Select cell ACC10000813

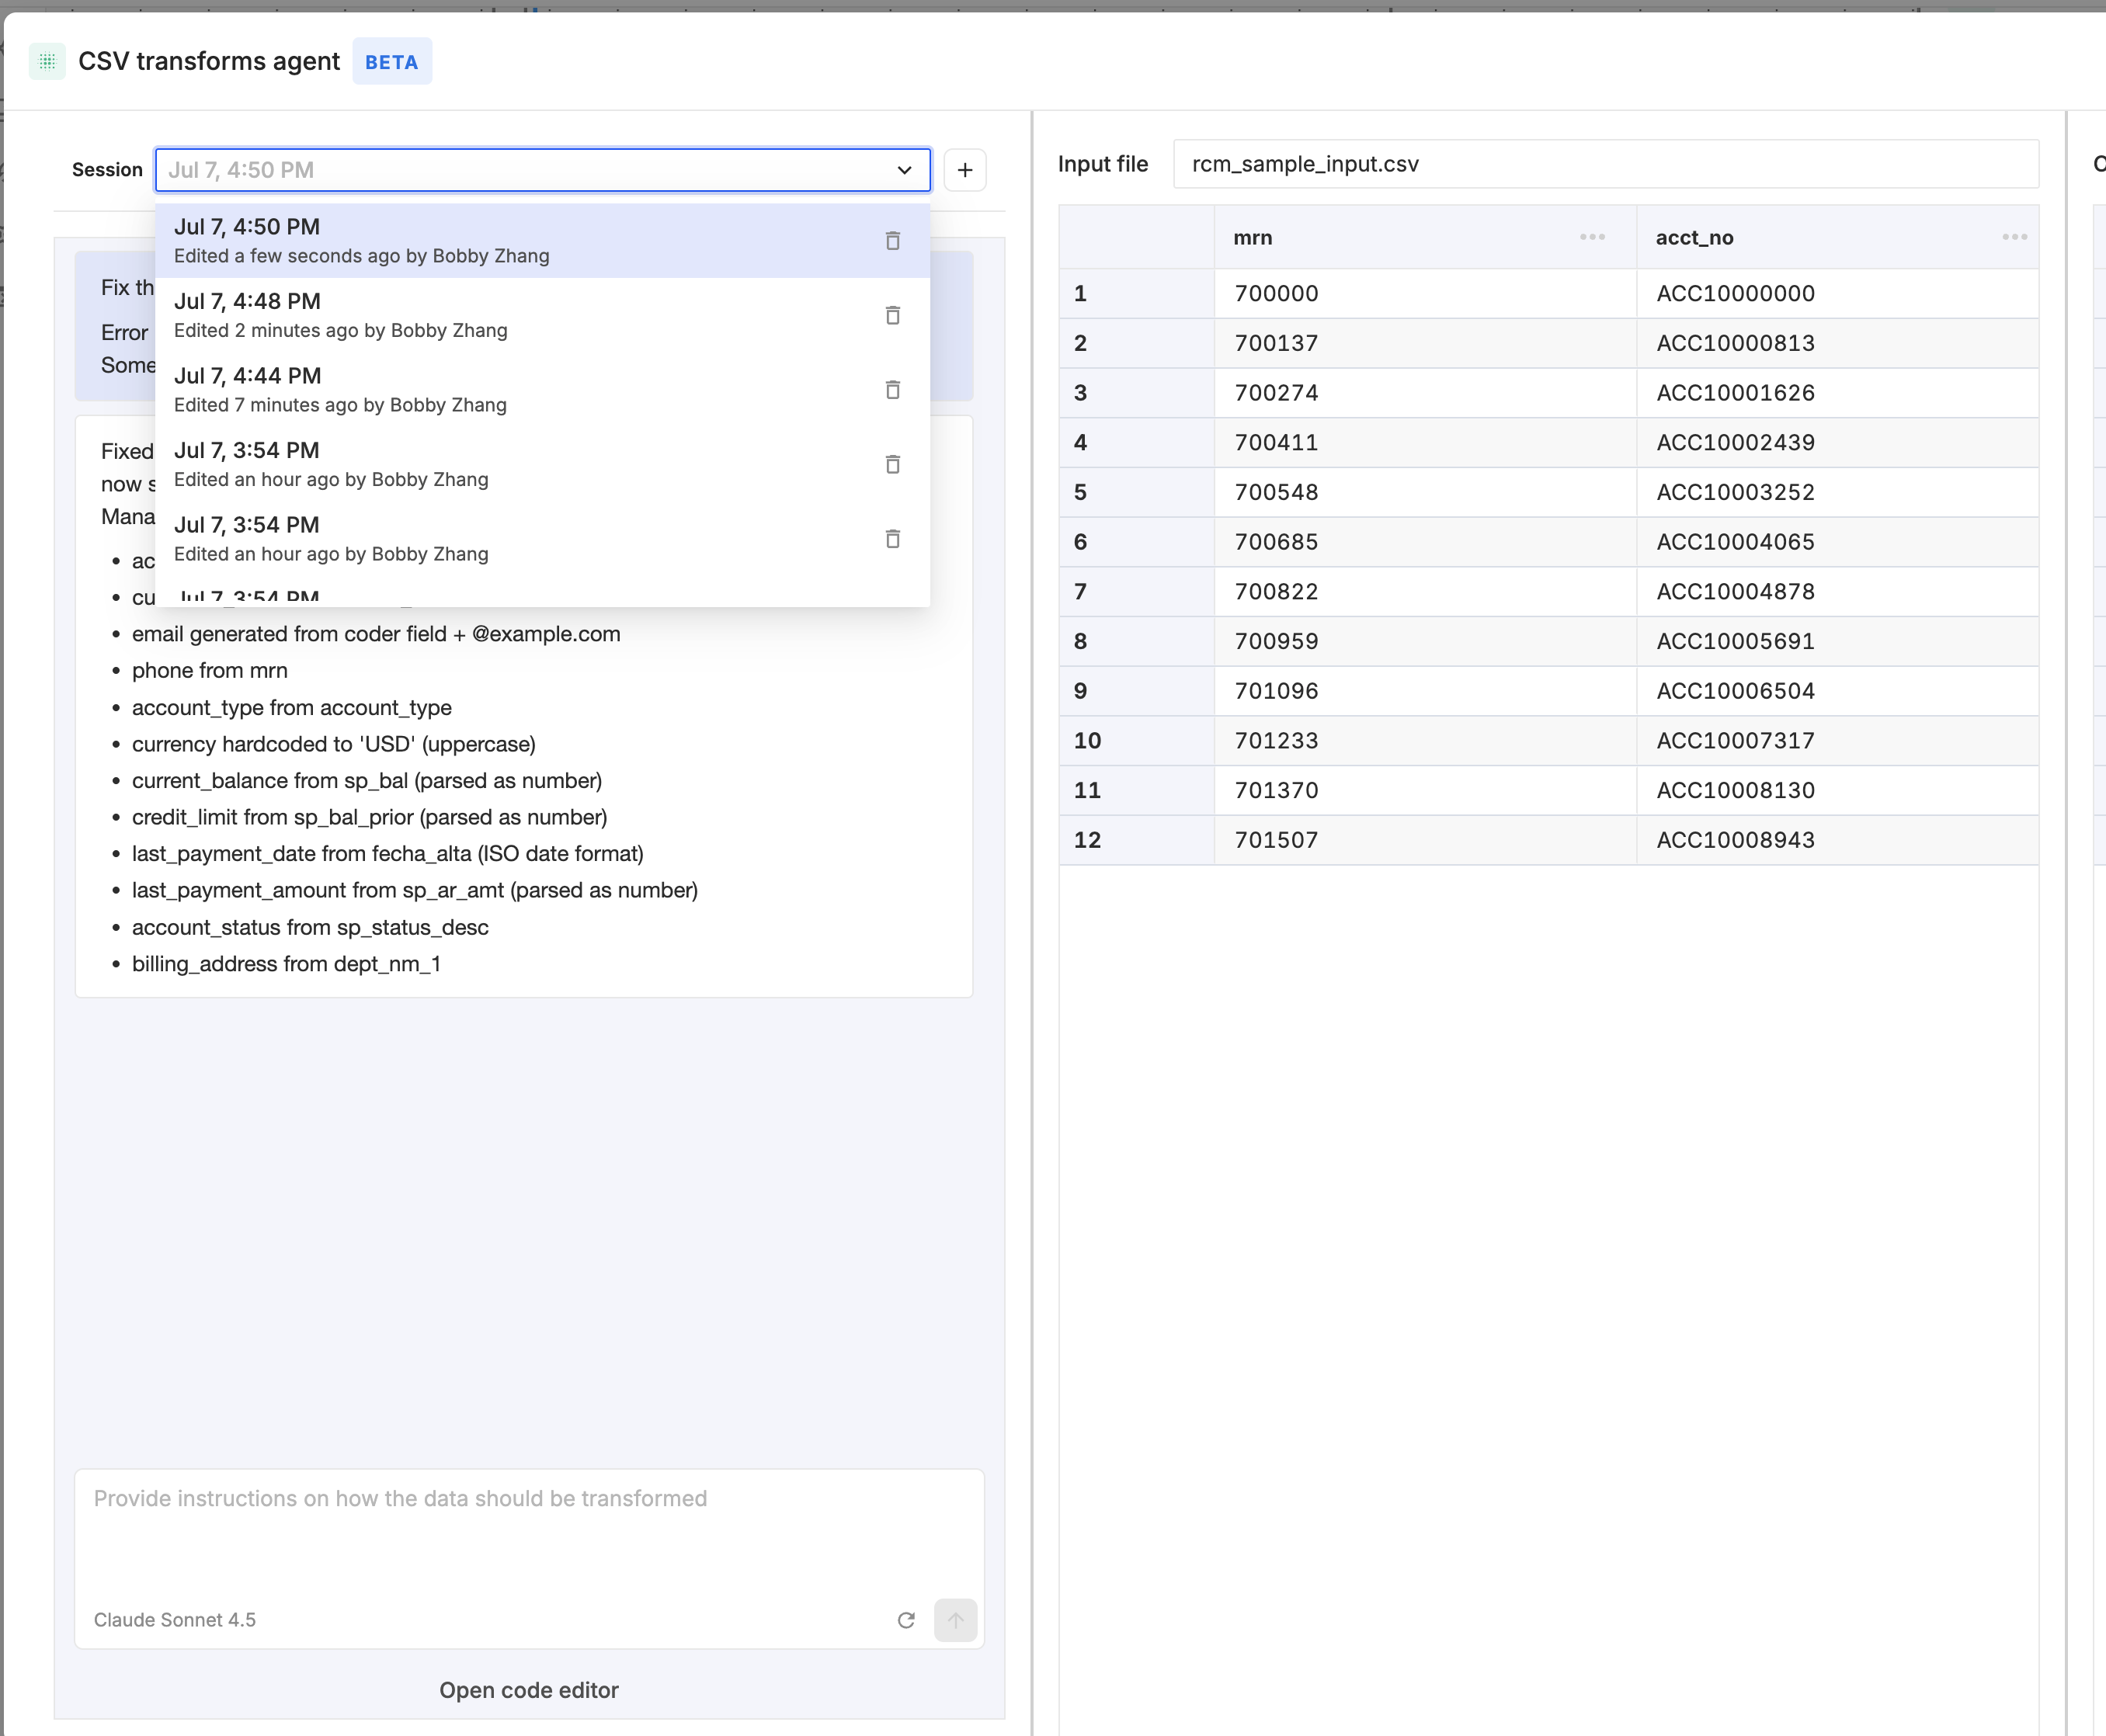1837,343
